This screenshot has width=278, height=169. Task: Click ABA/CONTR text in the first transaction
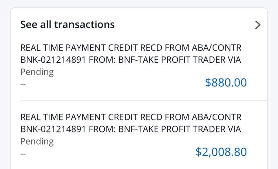point(217,48)
